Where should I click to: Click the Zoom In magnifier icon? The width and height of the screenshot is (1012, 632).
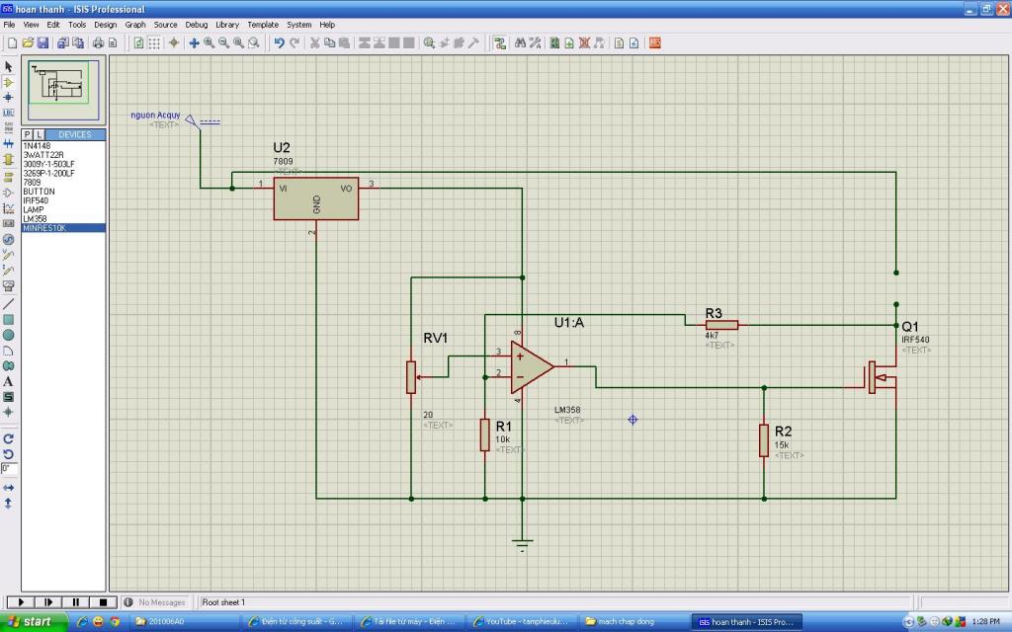click(210, 43)
